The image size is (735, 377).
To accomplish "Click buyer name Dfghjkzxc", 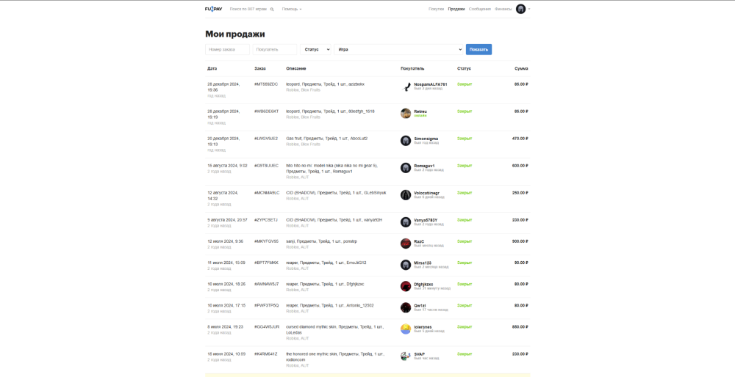I will [x=424, y=284].
